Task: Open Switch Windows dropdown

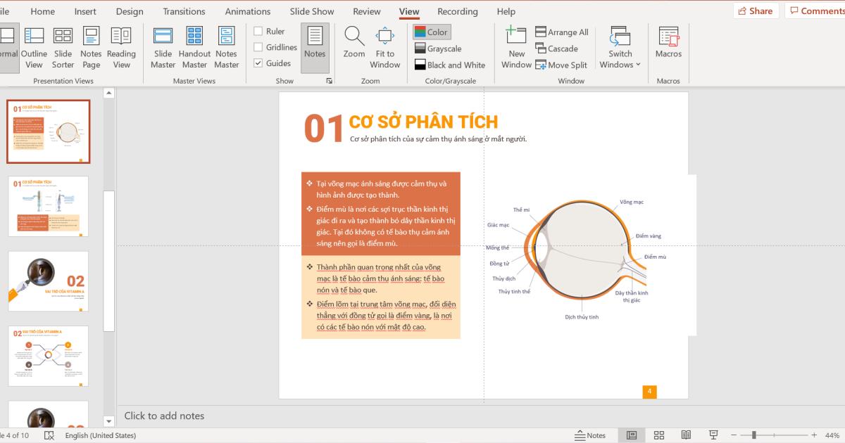Action: pyautogui.click(x=620, y=48)
